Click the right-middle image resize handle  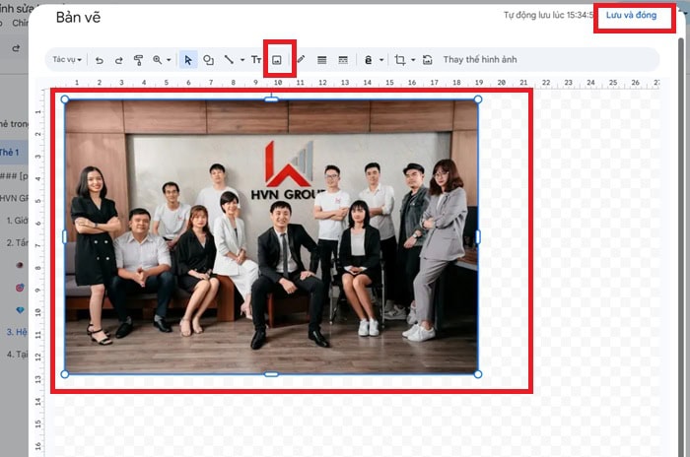click(478, 237)
